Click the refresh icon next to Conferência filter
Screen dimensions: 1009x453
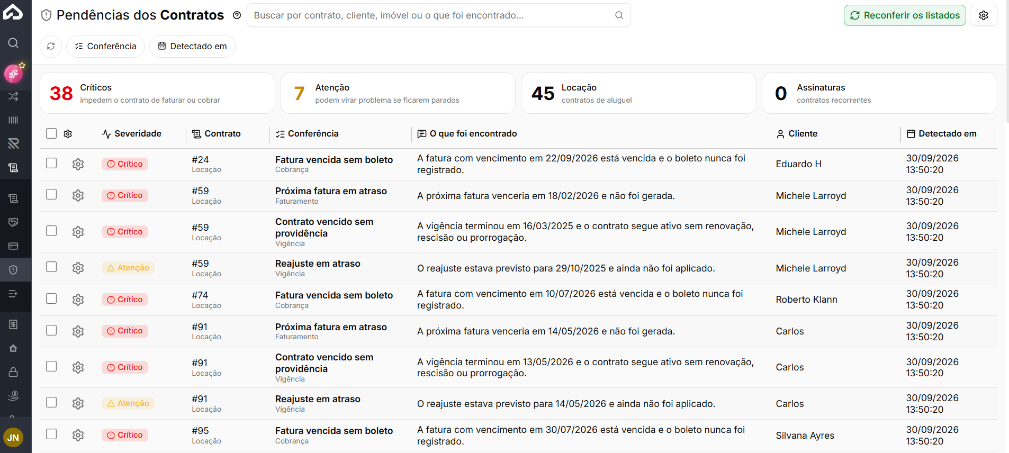coord(51,46)
